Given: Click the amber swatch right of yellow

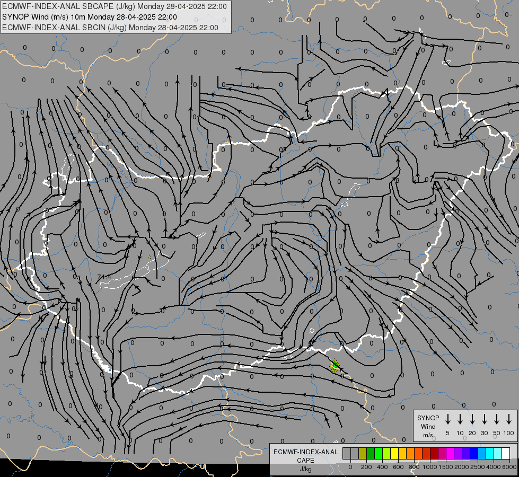Looking at the screenshot, I should (x=402, y=453).
